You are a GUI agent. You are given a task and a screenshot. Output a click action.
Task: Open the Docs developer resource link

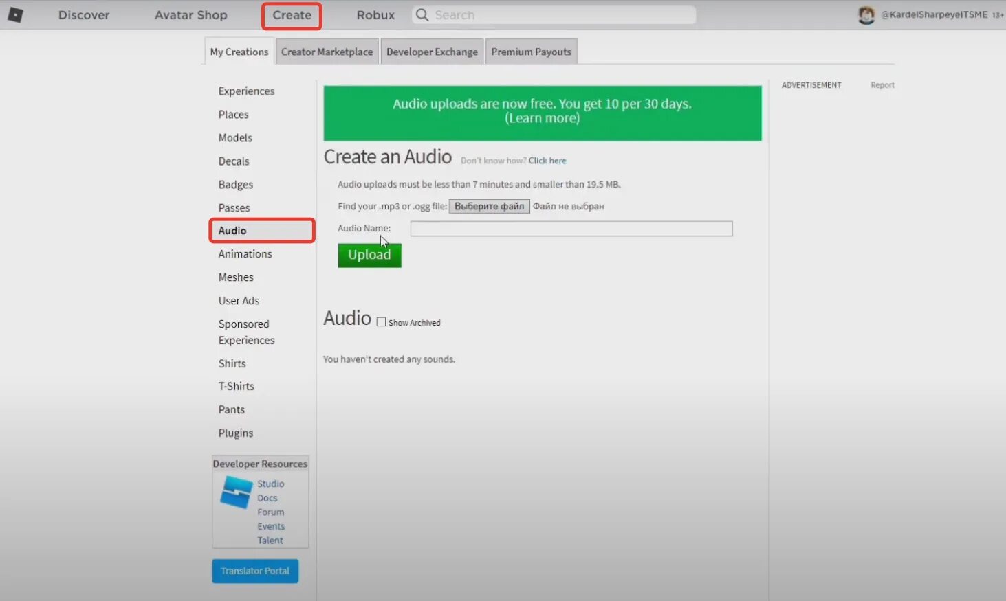(x=267, y=498)
